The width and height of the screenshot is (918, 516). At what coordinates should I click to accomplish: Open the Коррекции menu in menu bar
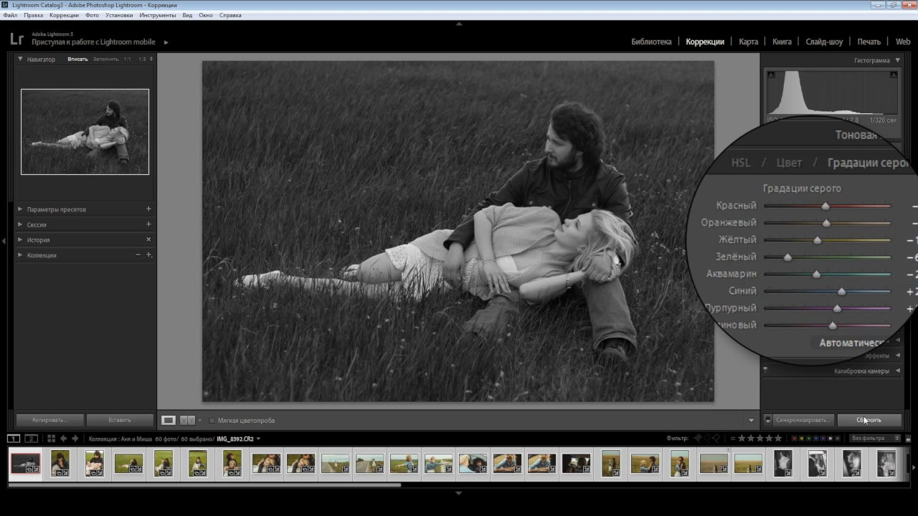point(65,15)
